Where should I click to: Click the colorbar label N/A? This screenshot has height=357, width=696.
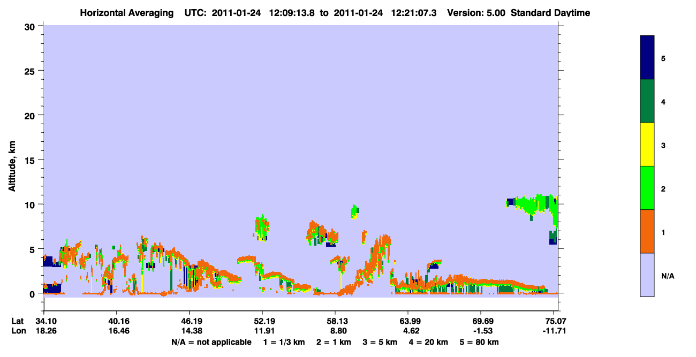[x=667, y=276]
